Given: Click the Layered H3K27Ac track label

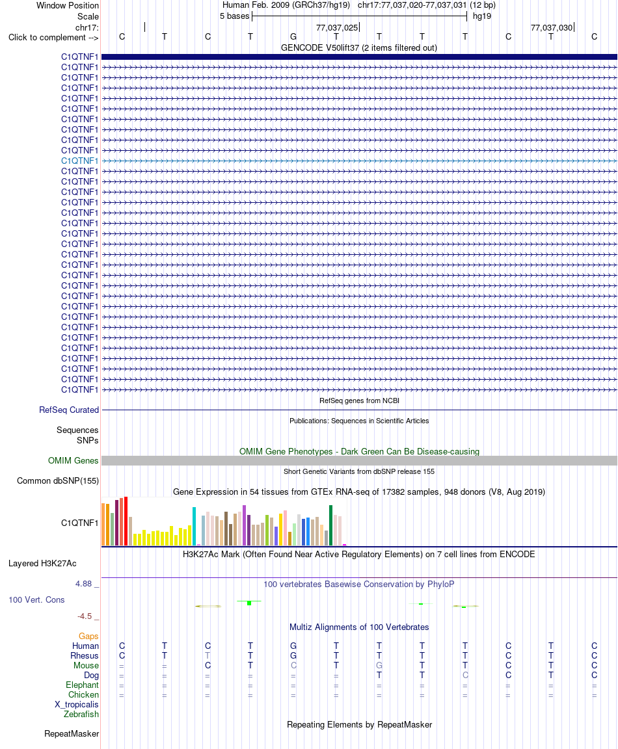Looking at the screenshot, I should [42, 563].
